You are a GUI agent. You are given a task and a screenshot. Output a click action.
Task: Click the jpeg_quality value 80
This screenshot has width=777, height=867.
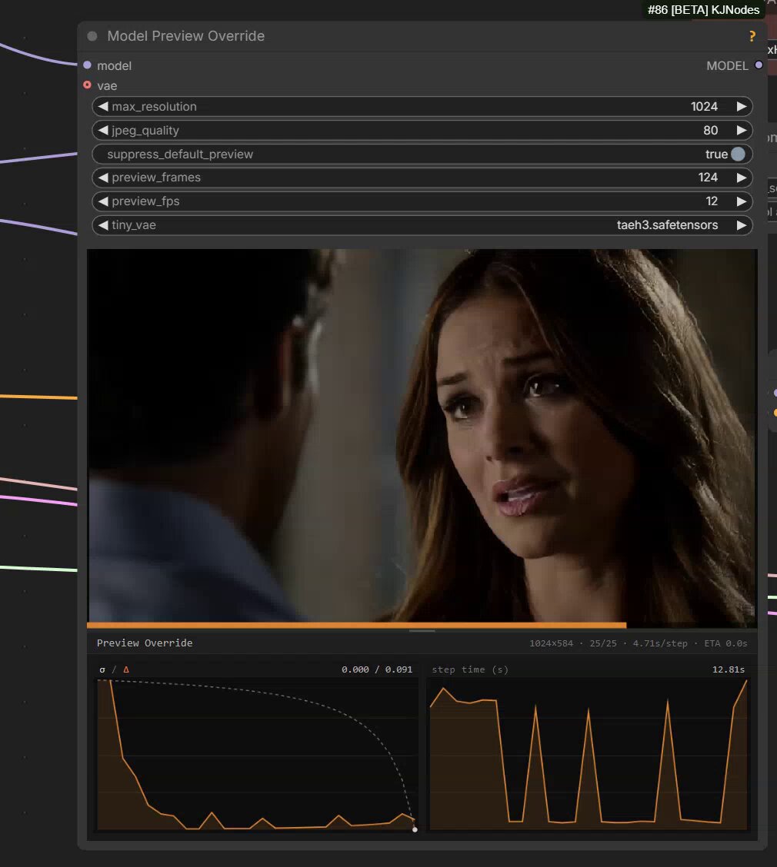click(711, 130)
